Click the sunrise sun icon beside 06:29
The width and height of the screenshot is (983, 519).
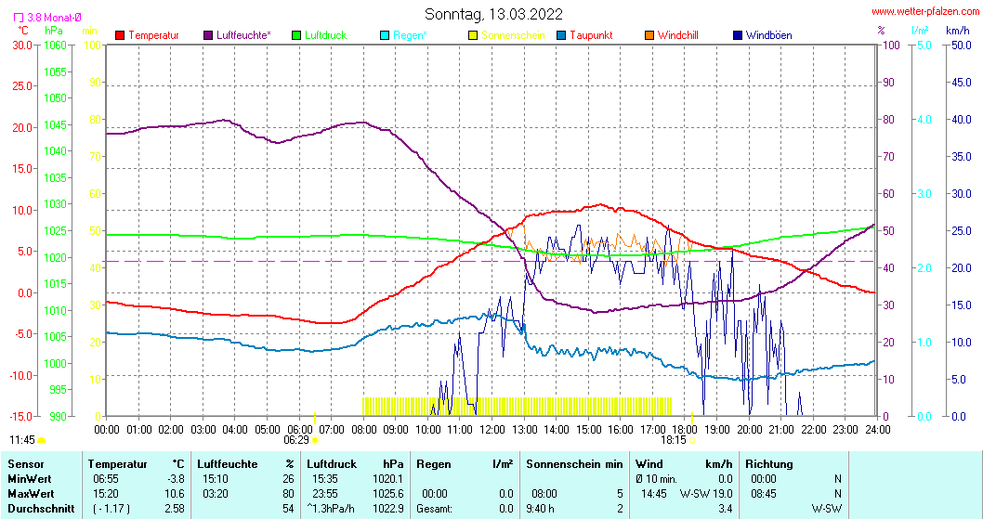315,440
